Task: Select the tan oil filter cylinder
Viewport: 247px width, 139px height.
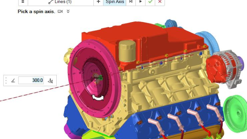Action: 127,51
